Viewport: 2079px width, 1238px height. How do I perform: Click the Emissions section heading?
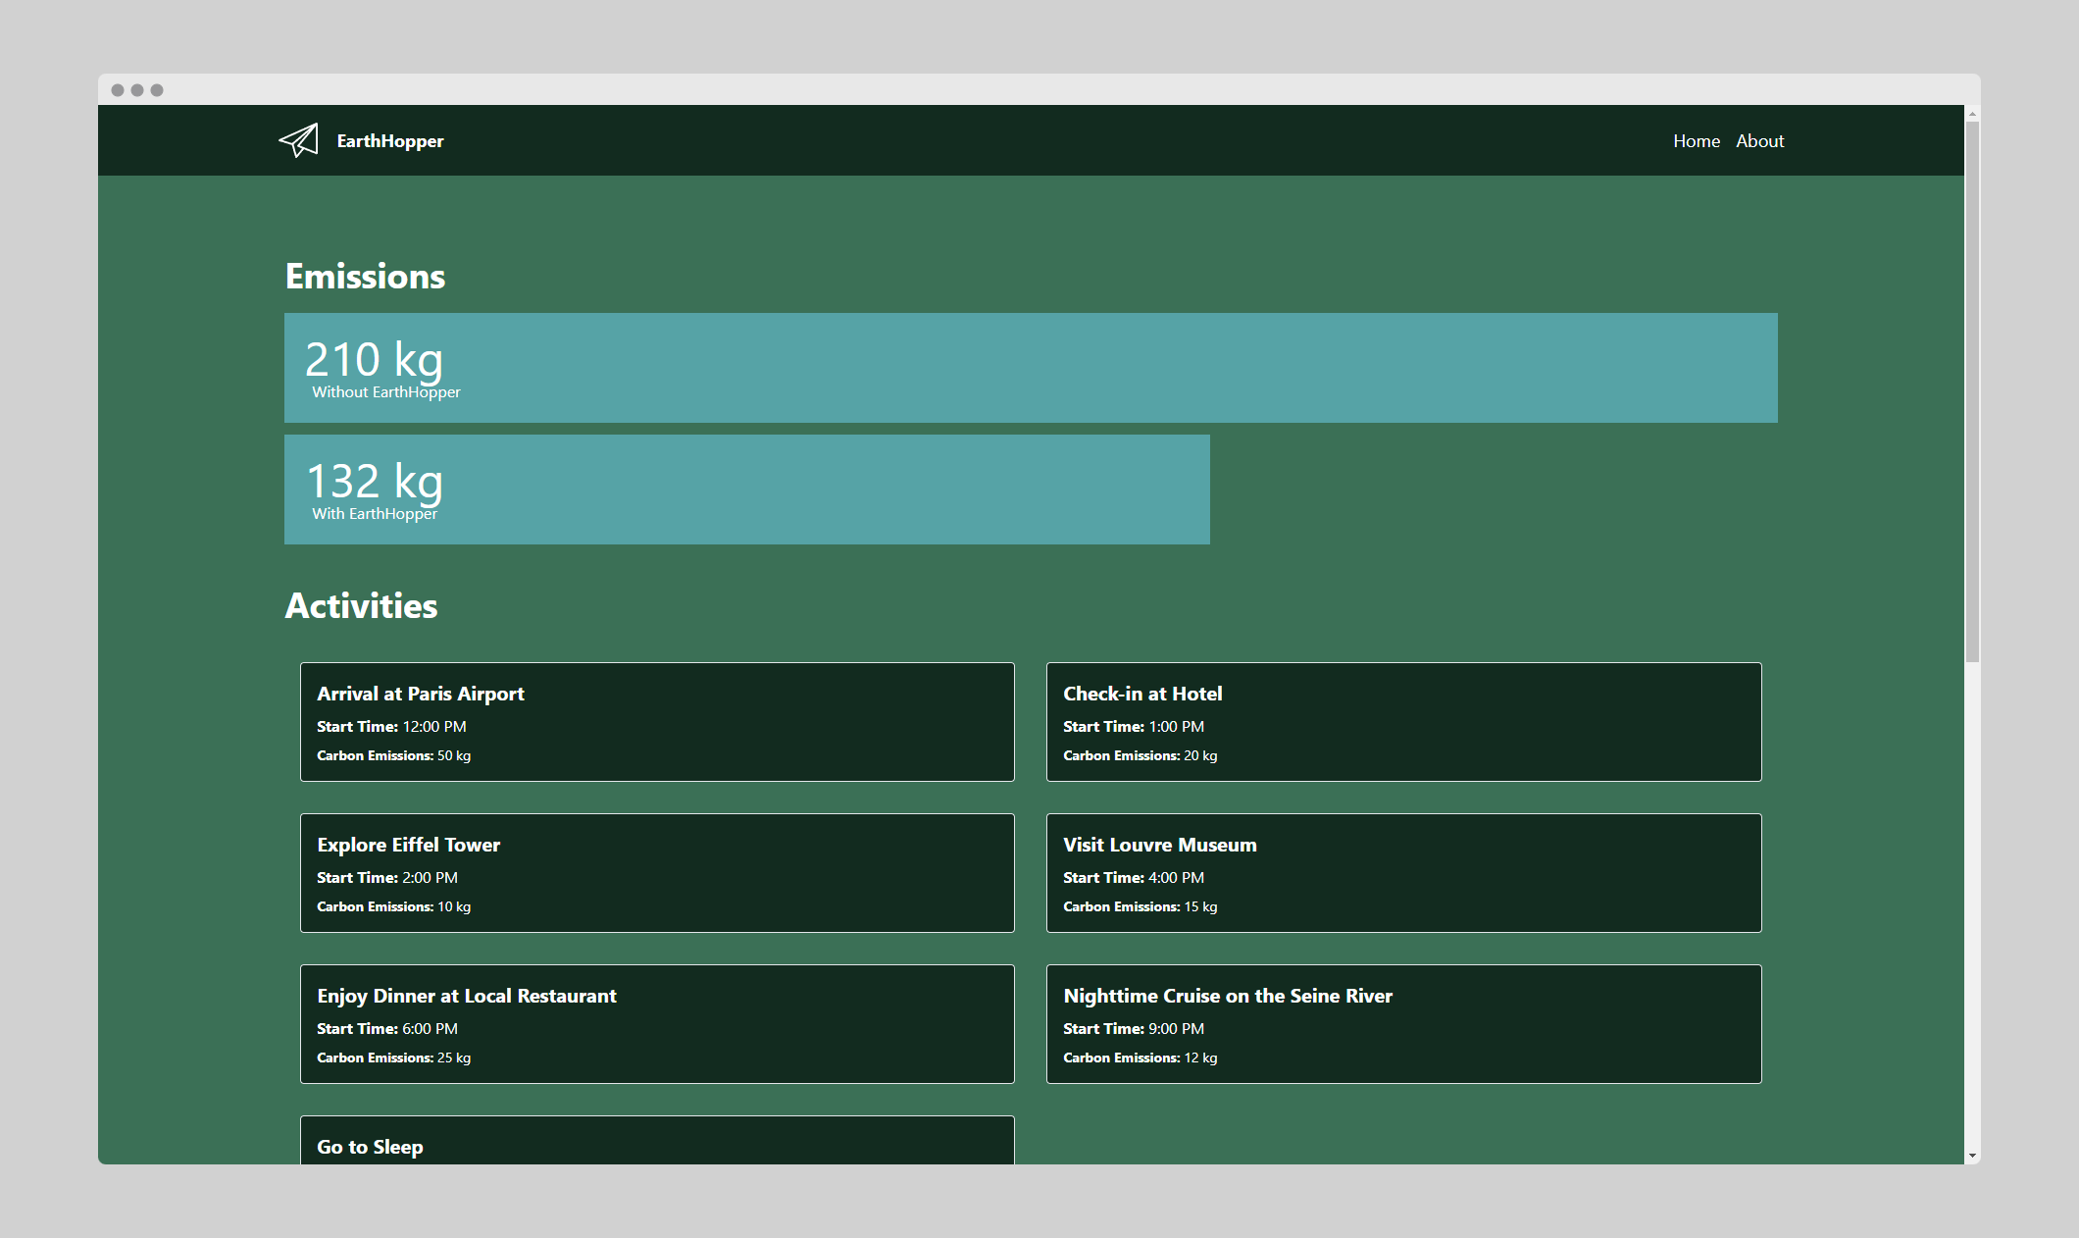365,277
